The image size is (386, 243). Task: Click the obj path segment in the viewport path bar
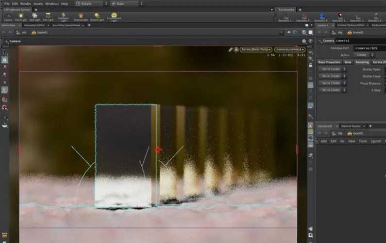point(24,32)
